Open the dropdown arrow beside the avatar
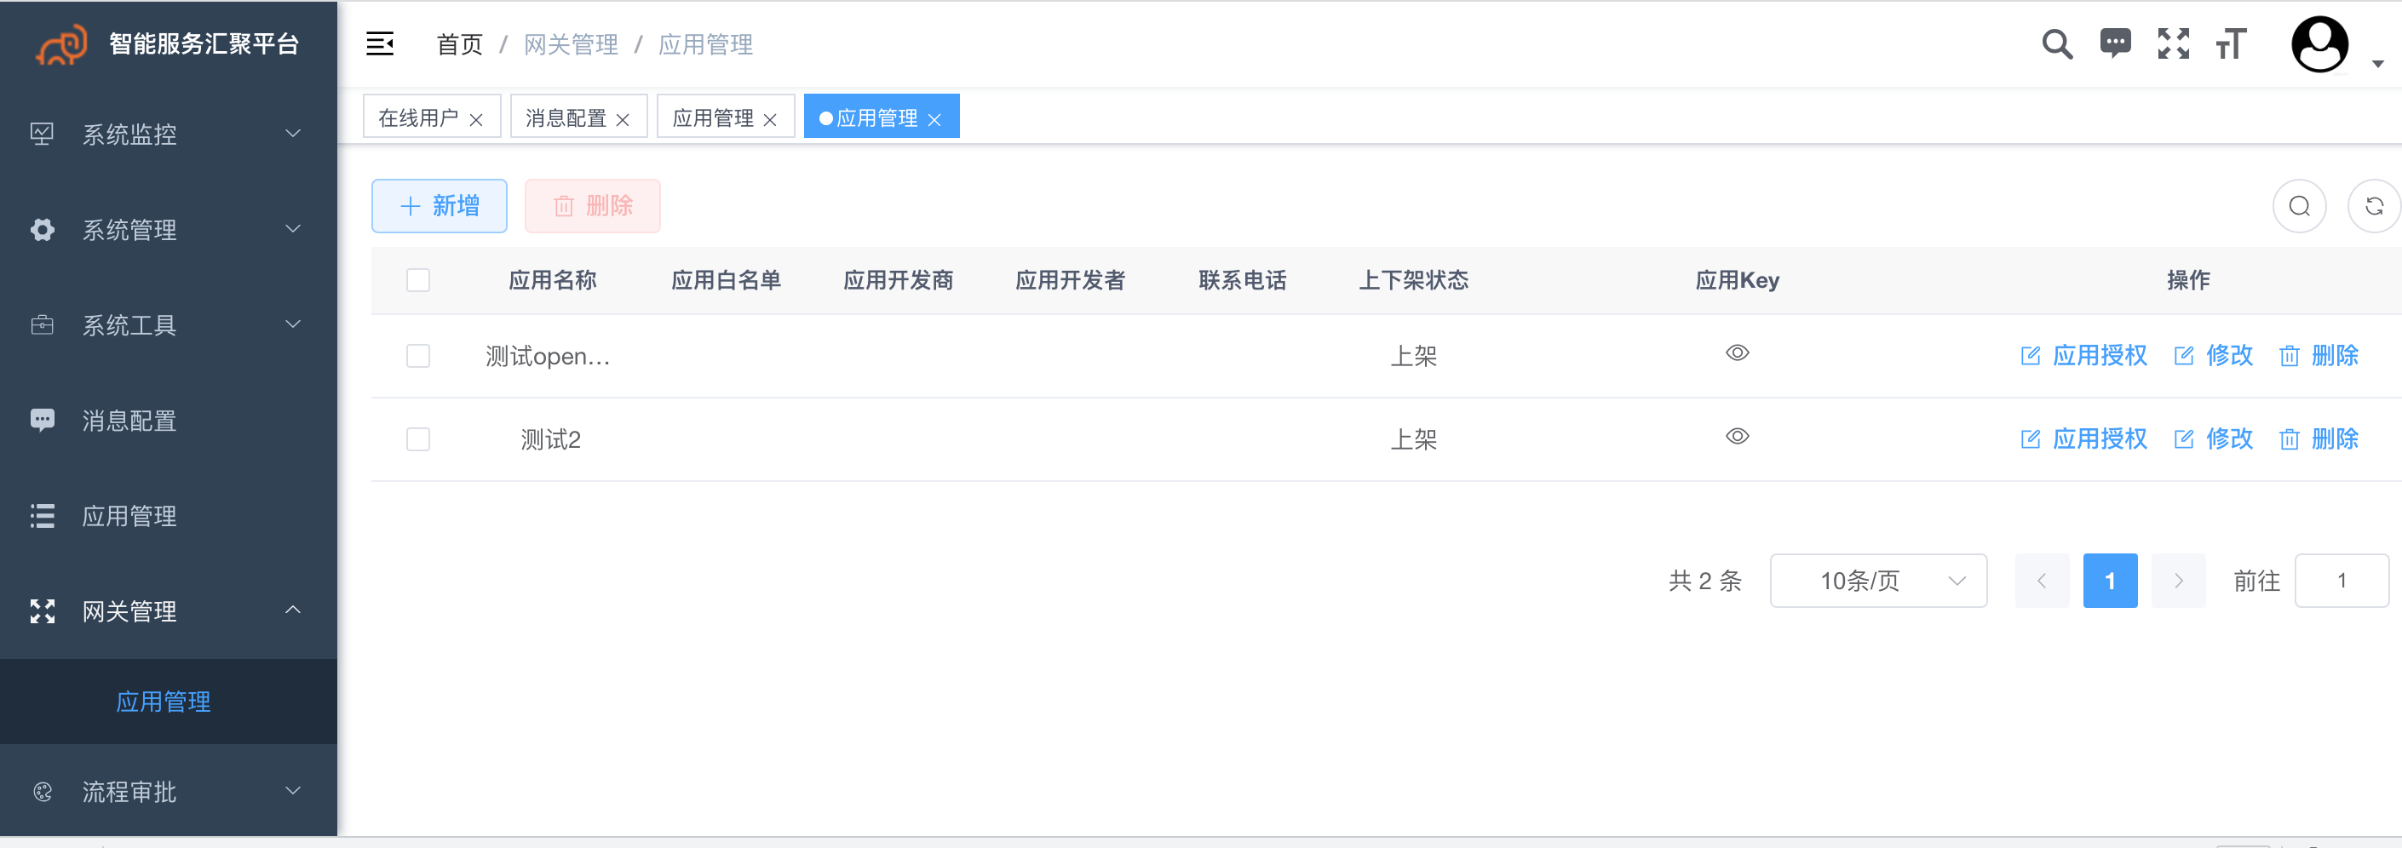2402x848 pixels. click(x=2378, y=65)
